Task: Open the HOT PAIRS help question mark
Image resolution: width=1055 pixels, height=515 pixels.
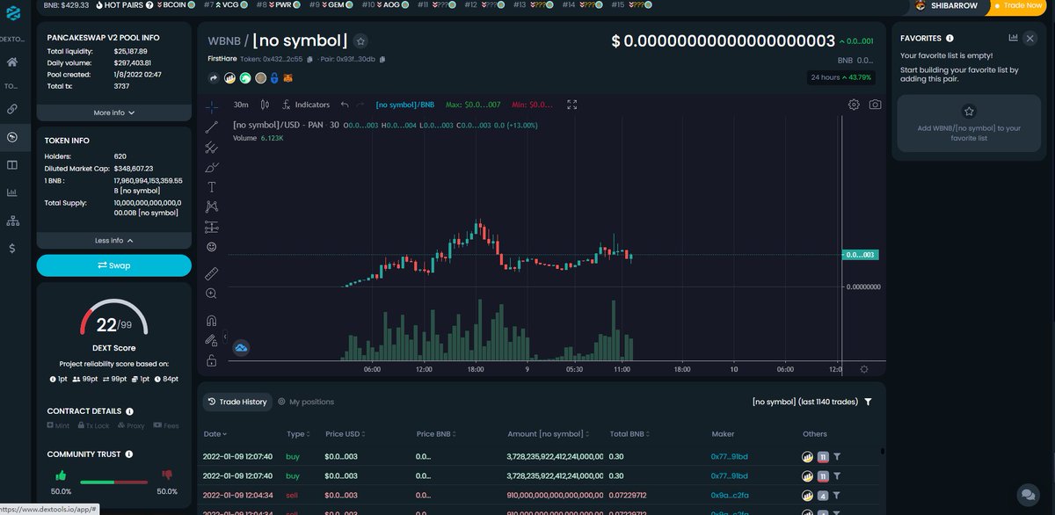Action: pos(149,5)
